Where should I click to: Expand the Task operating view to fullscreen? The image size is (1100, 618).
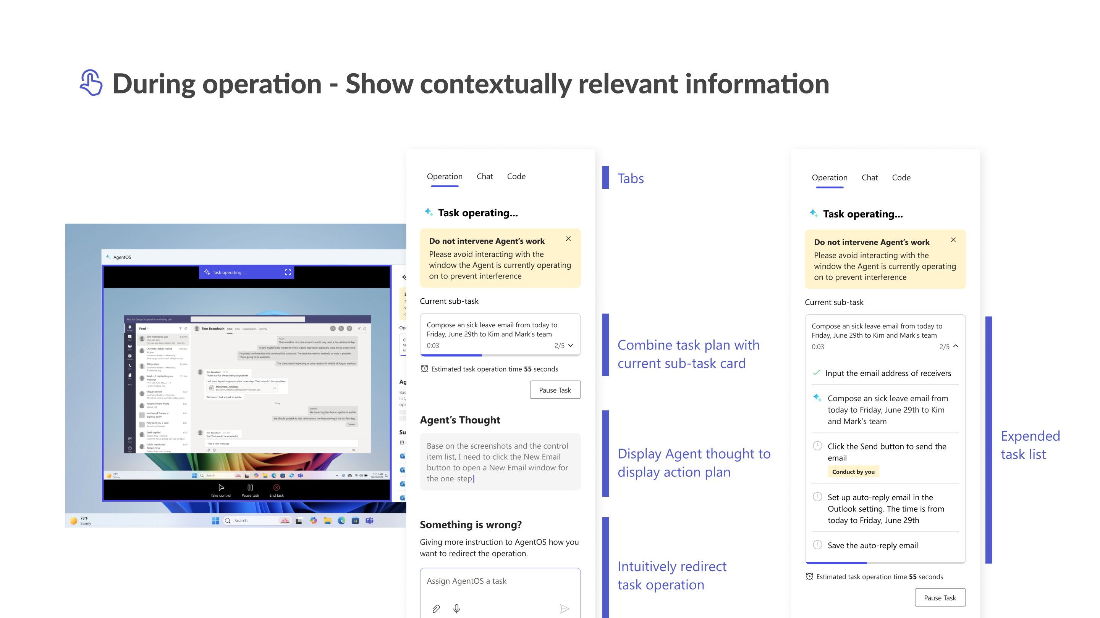pyautogui.click(x=288, y=272)
